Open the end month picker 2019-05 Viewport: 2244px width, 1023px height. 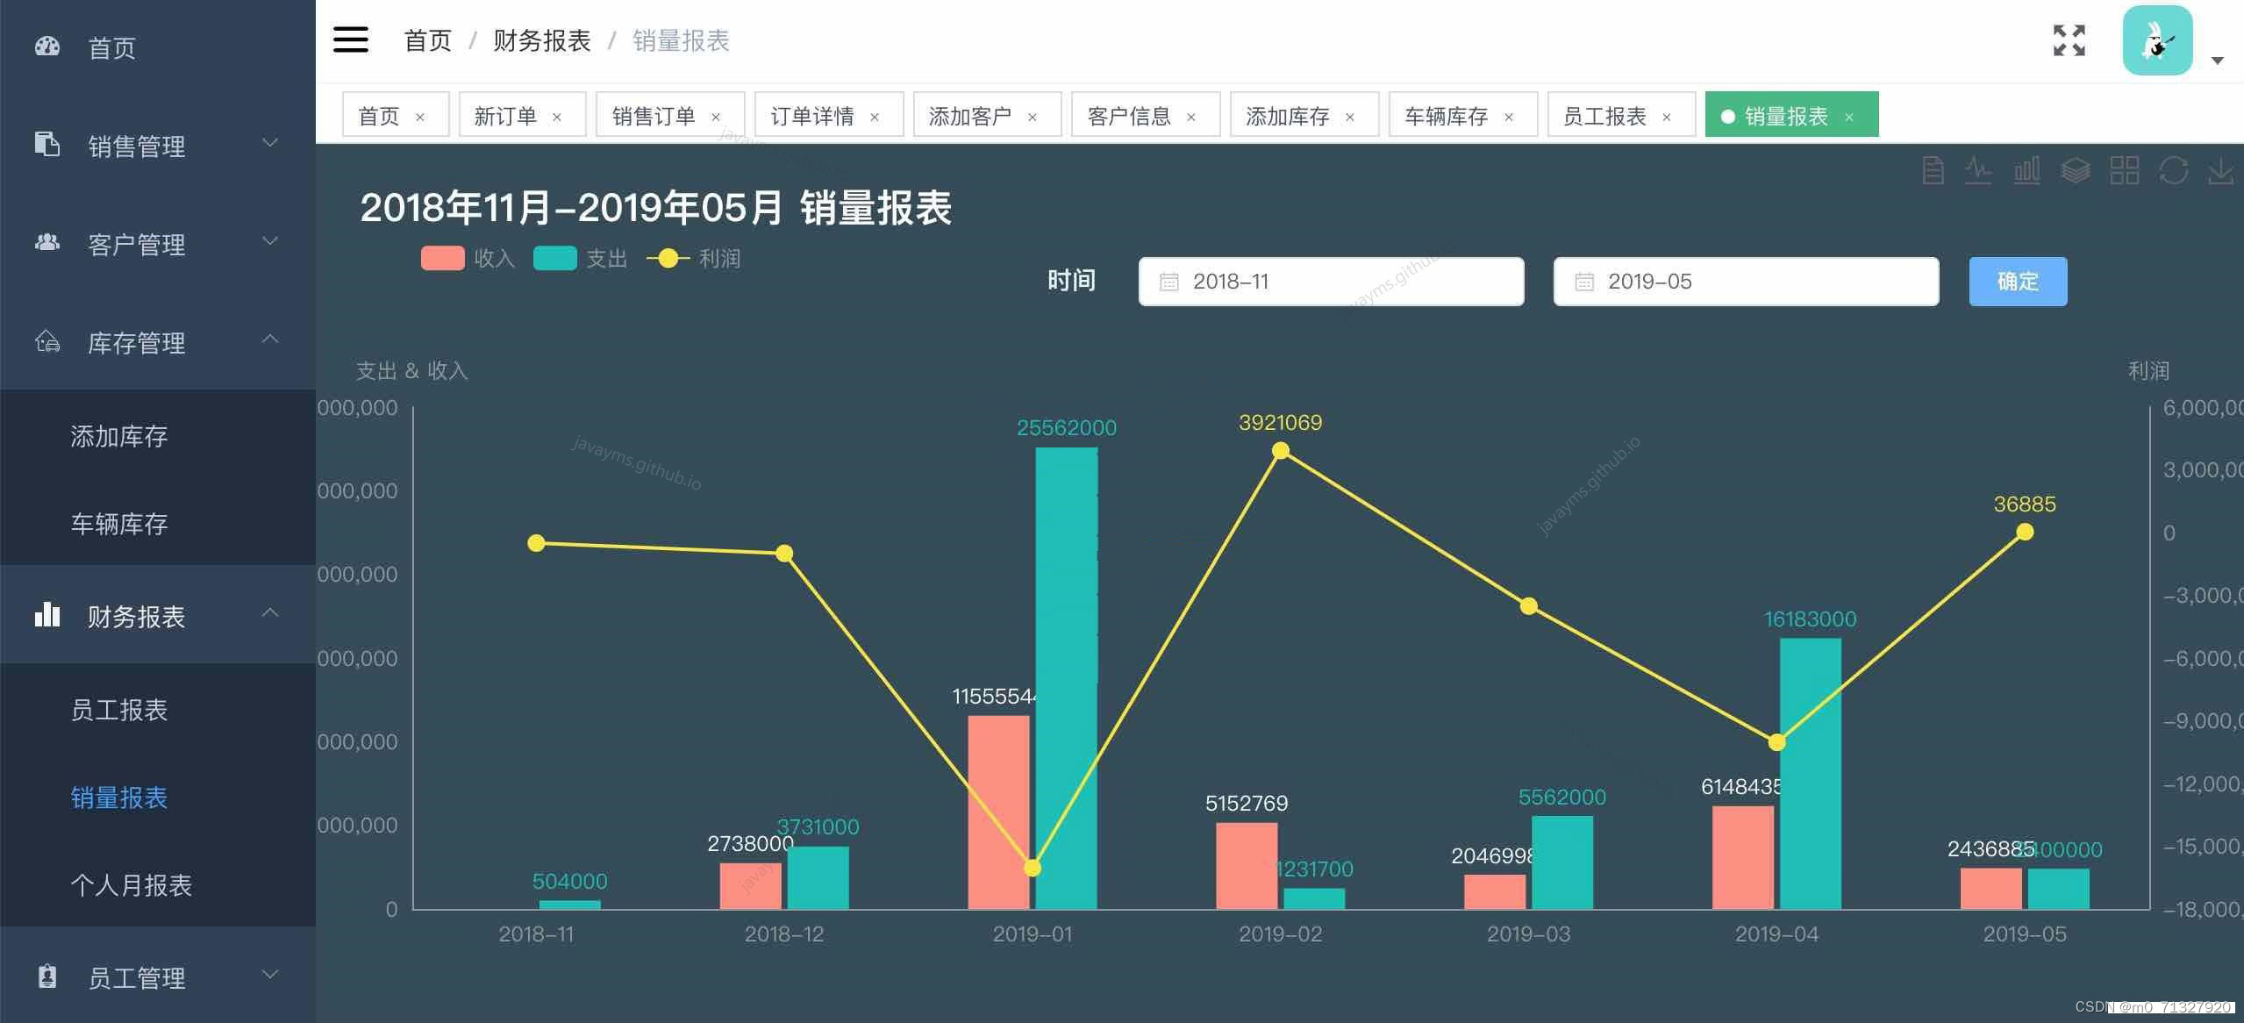tap(1746, 282)
